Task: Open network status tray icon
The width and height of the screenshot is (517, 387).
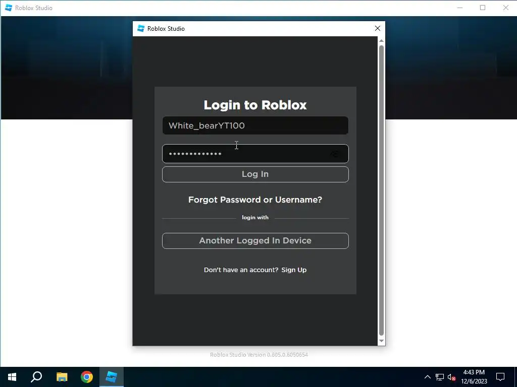Action: pos(440,377)
